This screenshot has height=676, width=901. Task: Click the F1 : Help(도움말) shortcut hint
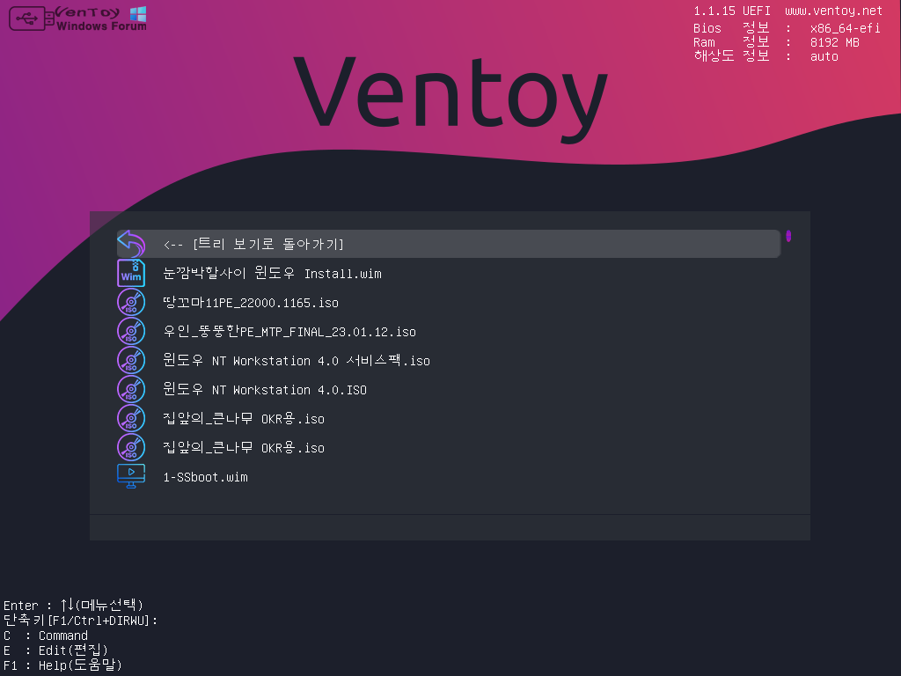click(62, 665)
